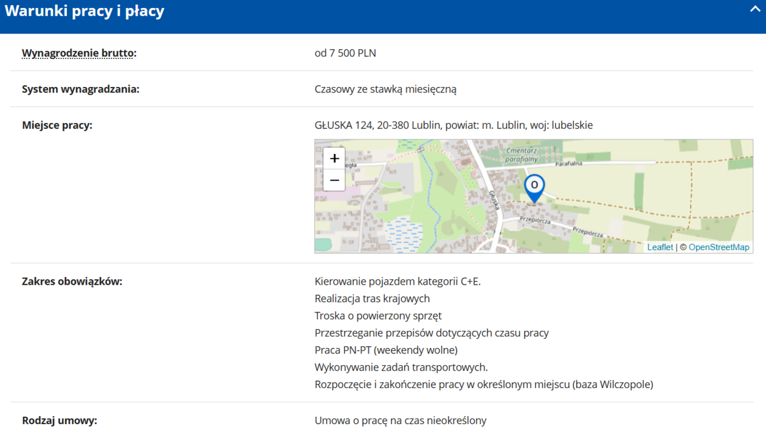Click the salary value od 7 500 PLN
This screenshot has height=435, width=766.
point(345,53)
